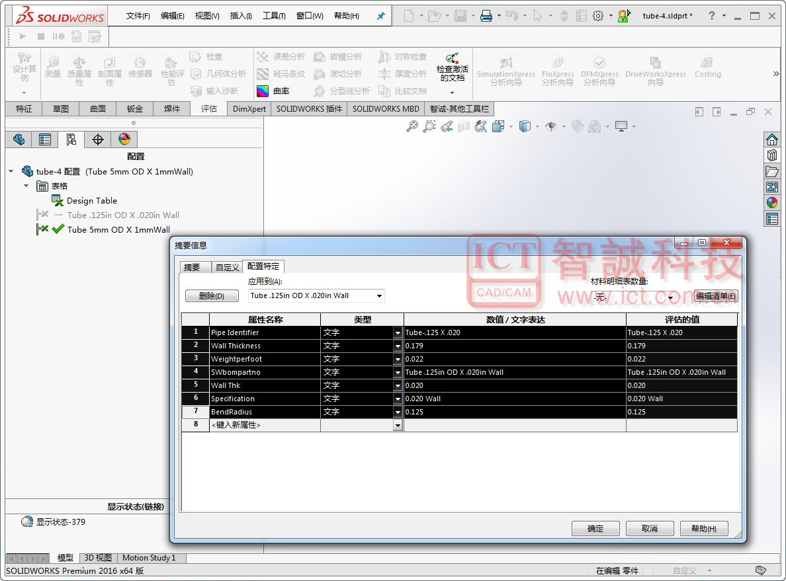Image resolution: width=786 pixels, height=581 pixels.
Task: Click the Hide/Show Items eye icon
Action: (551, 126)
